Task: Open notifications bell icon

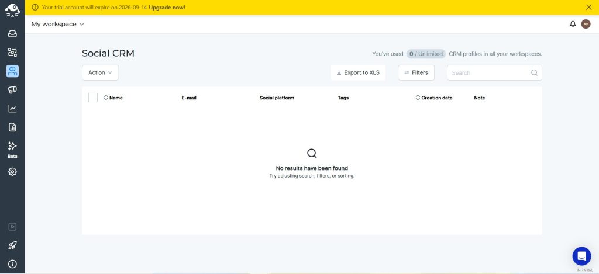Action: click(573, 24)
